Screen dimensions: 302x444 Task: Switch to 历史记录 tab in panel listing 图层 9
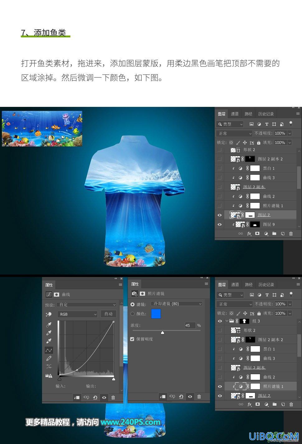(266, 114)
